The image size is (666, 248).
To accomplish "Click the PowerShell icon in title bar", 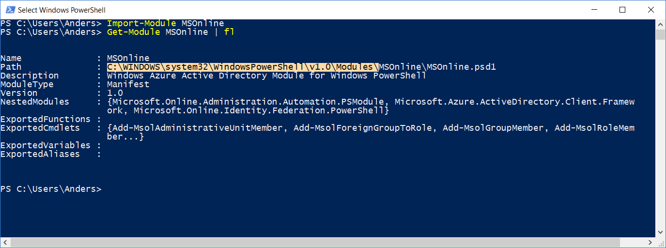I will click(9, 10).
